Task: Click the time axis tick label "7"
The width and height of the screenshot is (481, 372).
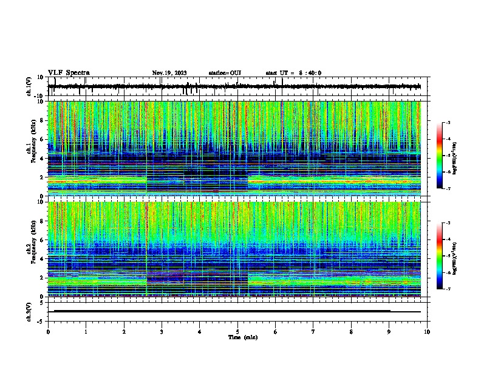Action: coord(313,332)
